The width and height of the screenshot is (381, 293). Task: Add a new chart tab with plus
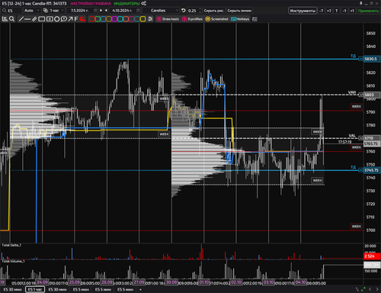pos(140,289)
